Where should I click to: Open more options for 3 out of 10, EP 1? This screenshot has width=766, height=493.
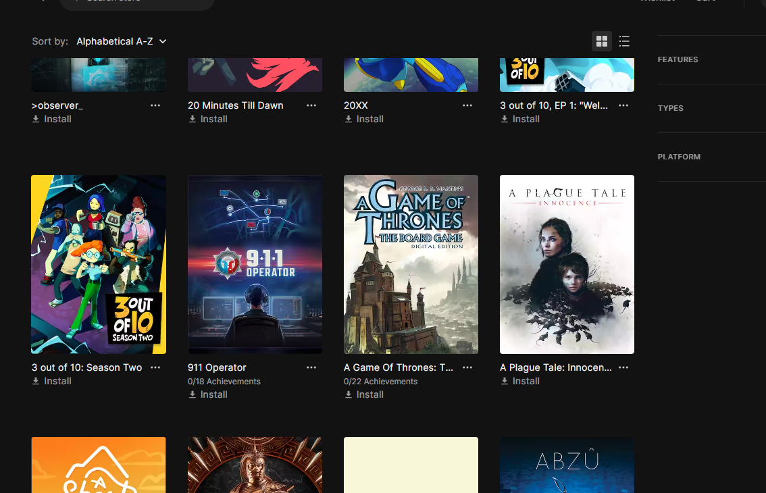[623, 105]
